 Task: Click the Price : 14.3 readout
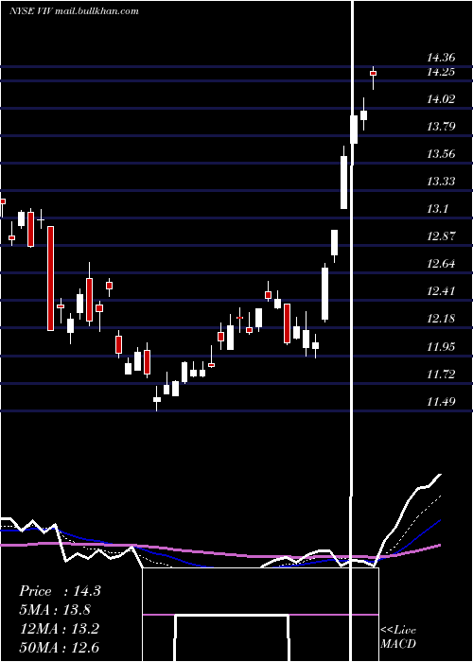coord(60,591)
